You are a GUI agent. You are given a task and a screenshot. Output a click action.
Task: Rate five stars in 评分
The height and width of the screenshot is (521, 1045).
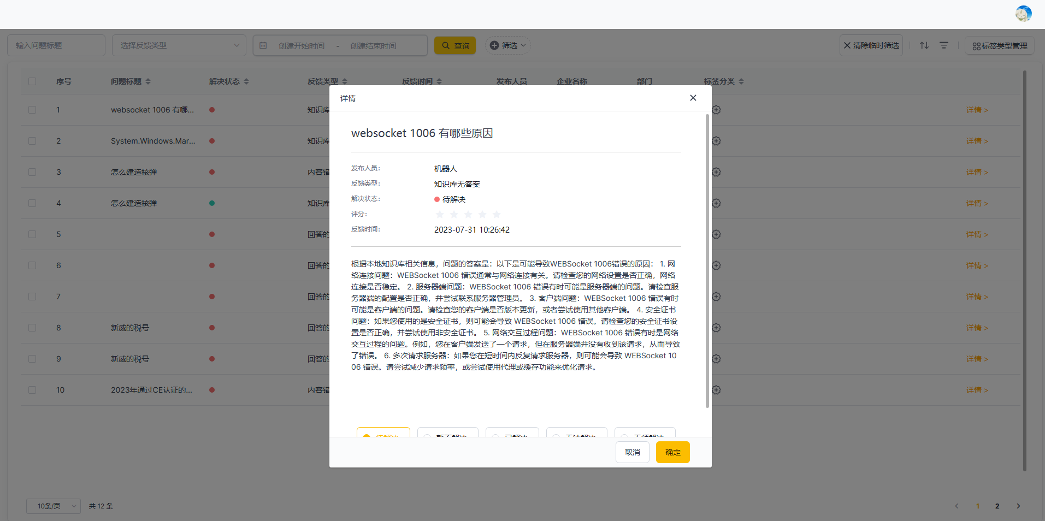[x=497, y=215]
